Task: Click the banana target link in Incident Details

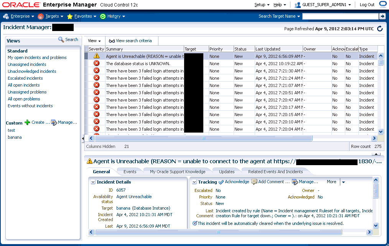Action: (123, 208)
